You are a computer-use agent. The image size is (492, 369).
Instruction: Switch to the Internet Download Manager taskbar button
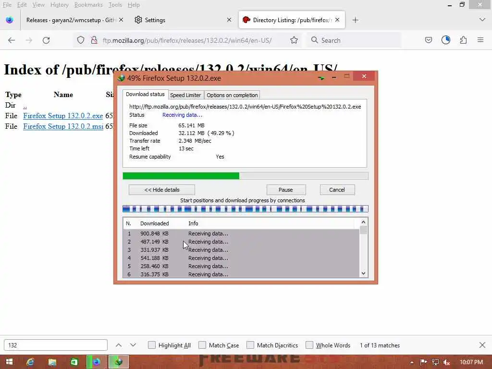coord(118,362)
